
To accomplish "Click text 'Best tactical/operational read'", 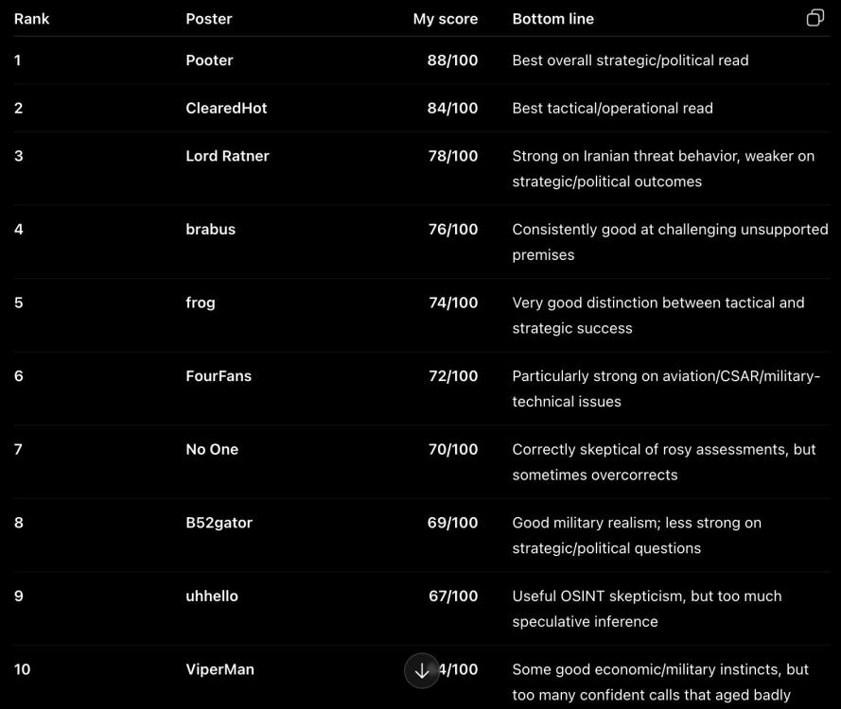I will [x=612, y=109].
